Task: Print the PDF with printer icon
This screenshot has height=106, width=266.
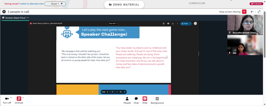Action: [168, 23]
